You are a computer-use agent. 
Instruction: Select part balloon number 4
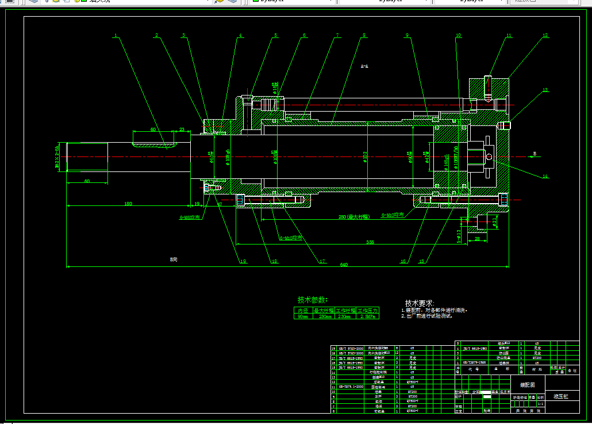pos(240,36)
